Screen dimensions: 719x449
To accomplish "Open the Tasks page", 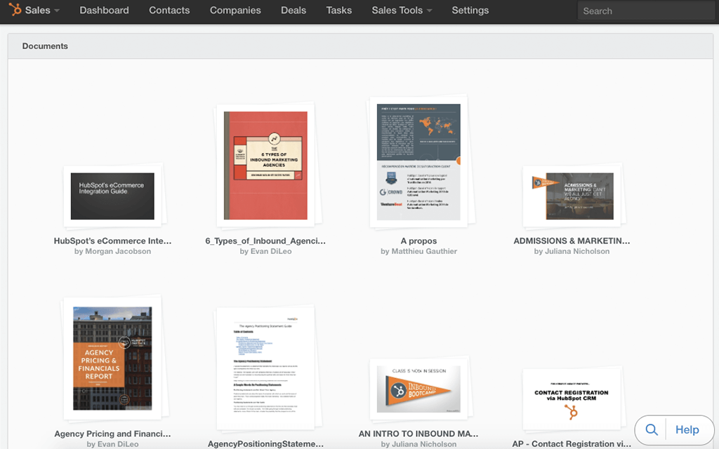I will 338,11.
